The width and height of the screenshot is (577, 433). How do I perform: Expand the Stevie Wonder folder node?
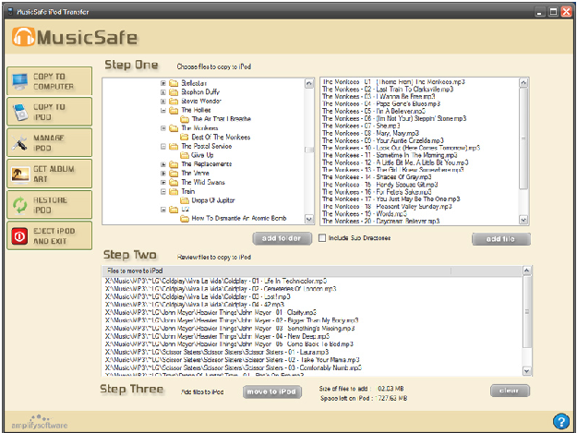tap(163, 102)
